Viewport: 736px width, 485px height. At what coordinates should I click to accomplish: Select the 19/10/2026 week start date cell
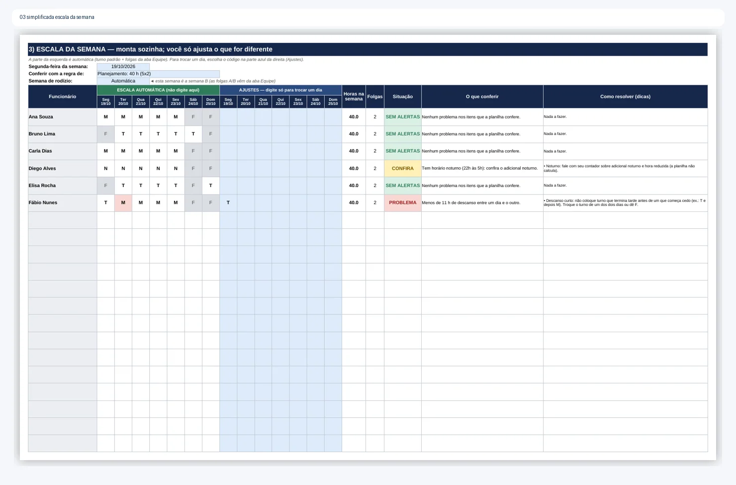[x=123, y=67]
